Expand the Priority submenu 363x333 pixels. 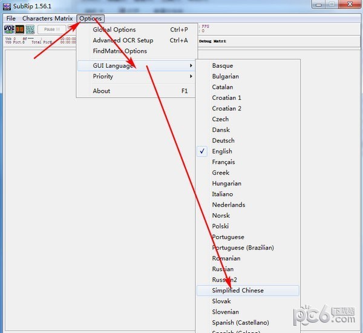pos(137,76)
